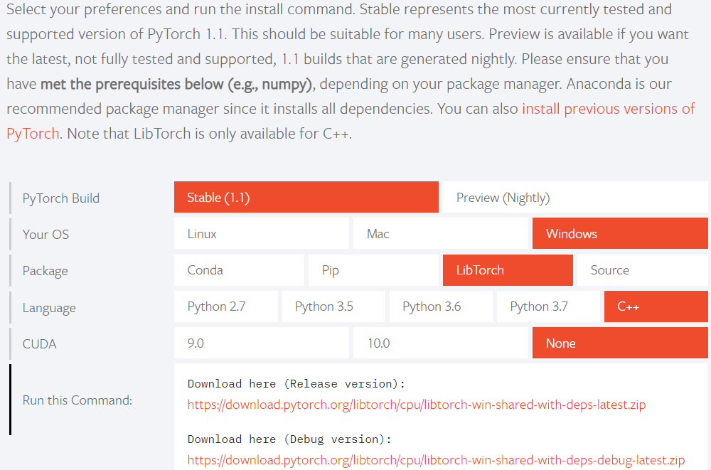Choose Python 3.6 language
The image size is (711, 470).
point(440,306)
